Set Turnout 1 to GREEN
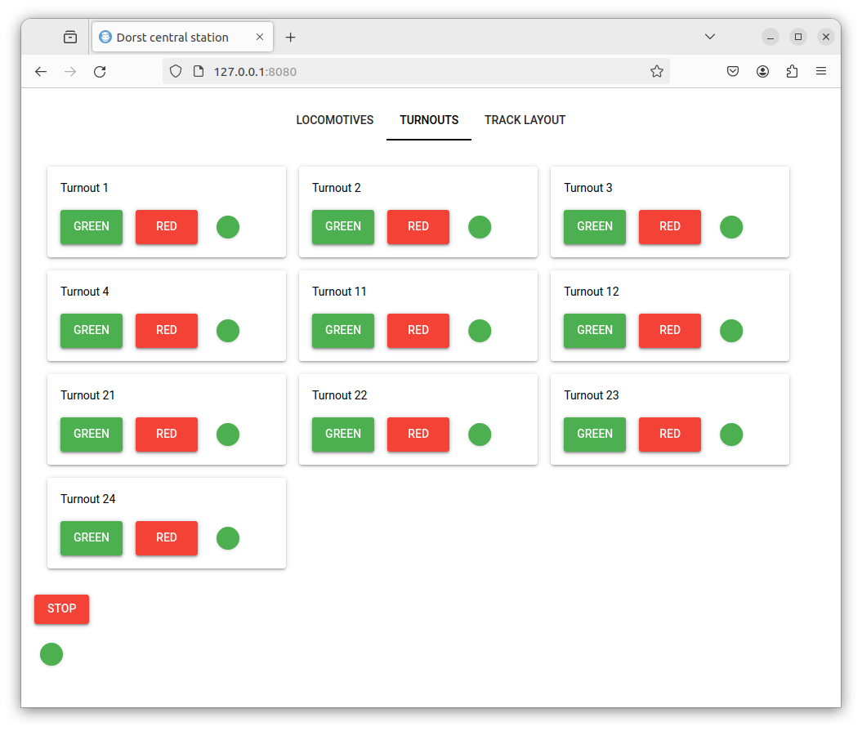862x731 pixels. (92, 227)
